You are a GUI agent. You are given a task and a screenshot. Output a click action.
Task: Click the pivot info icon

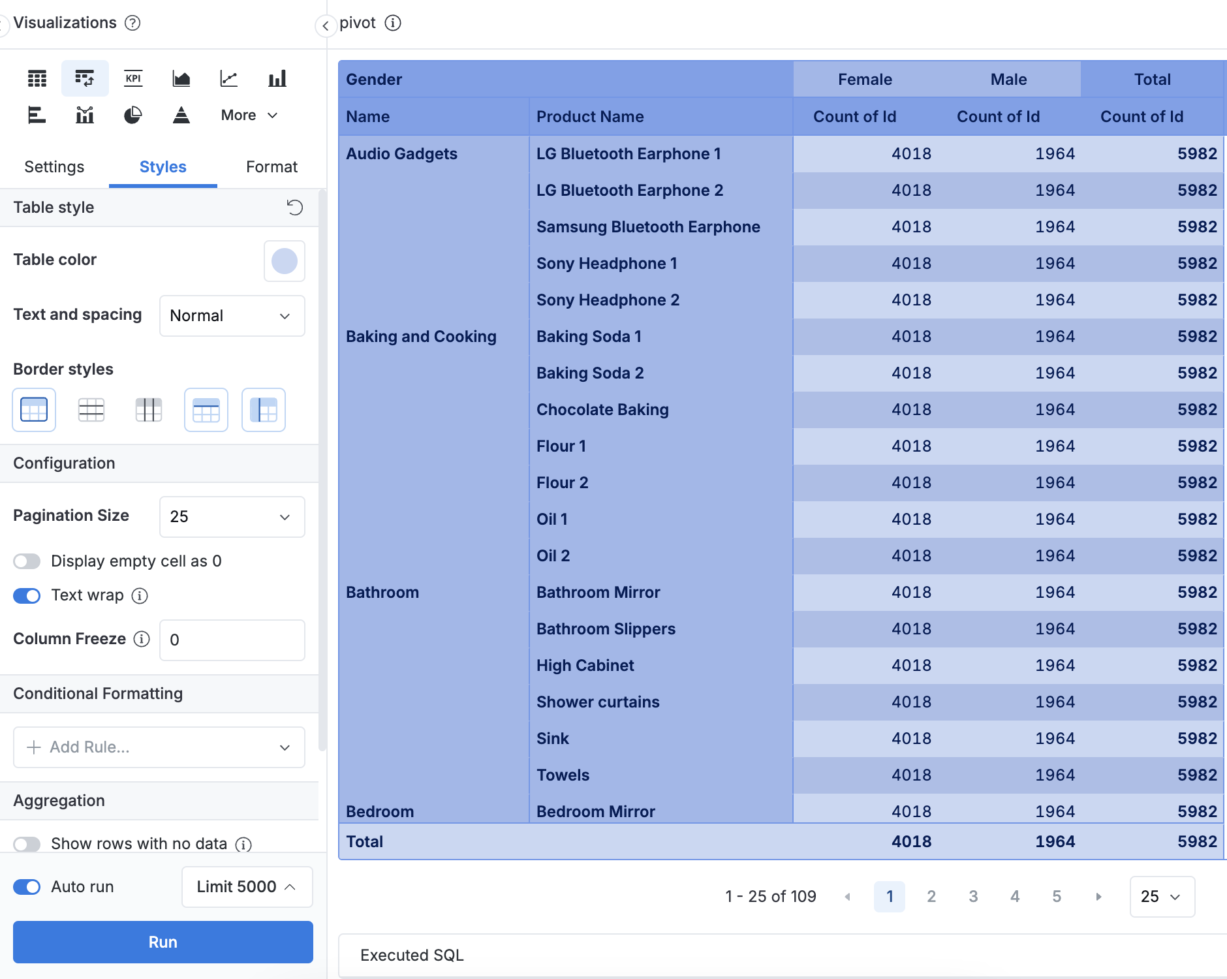(x=393, y=23)
